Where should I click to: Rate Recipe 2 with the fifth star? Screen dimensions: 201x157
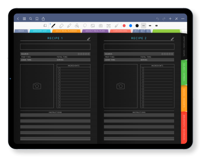tap(172, 54)
